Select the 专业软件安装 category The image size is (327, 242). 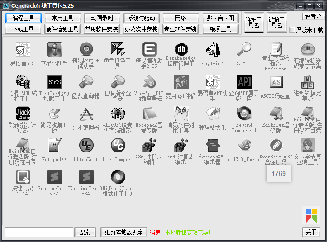181,29
